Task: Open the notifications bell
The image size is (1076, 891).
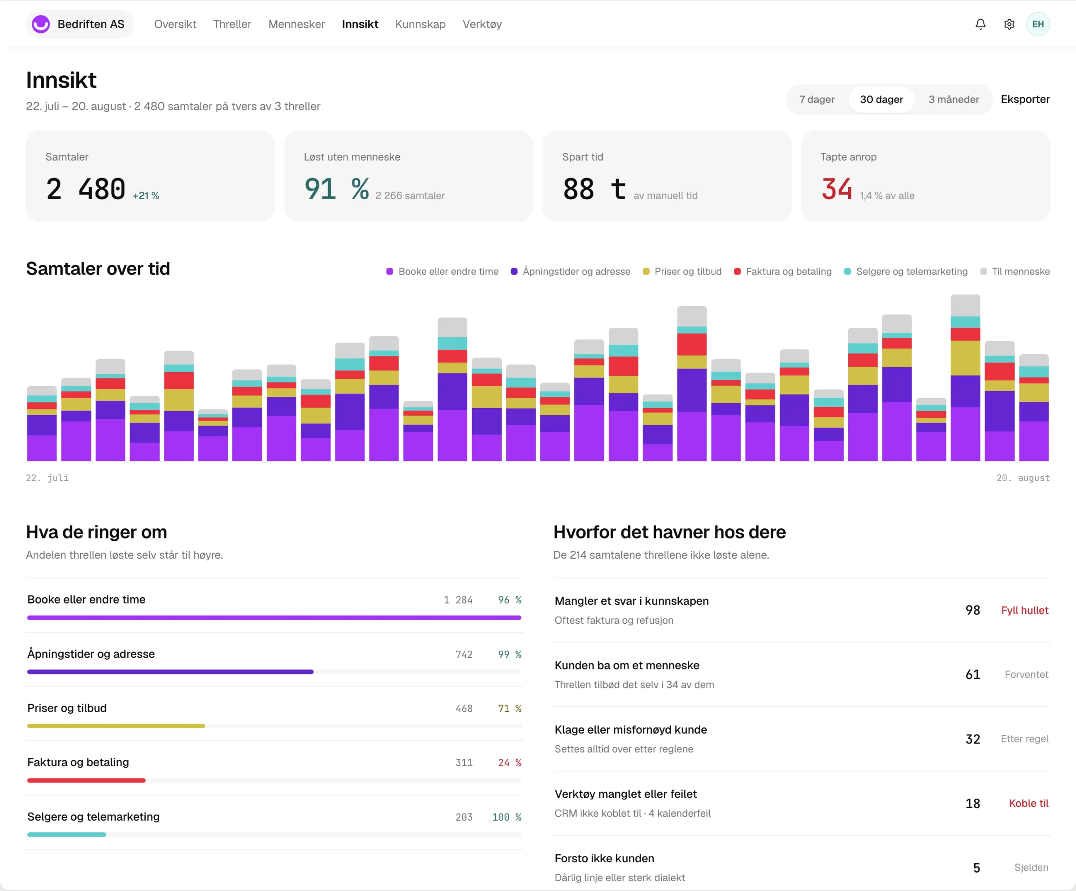Action: 980,24
